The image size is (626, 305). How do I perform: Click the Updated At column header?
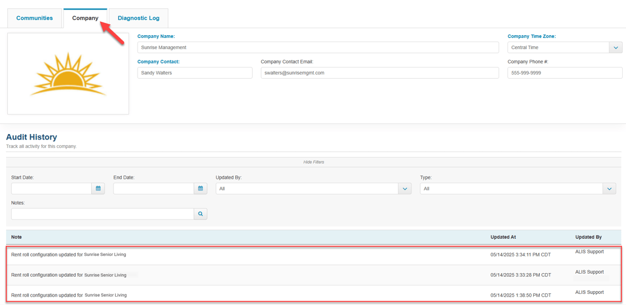click(503, 237)
